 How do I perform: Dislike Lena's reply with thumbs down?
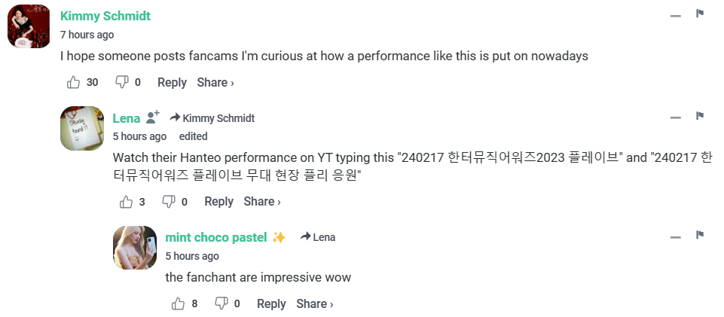click(x=169, y=201)
